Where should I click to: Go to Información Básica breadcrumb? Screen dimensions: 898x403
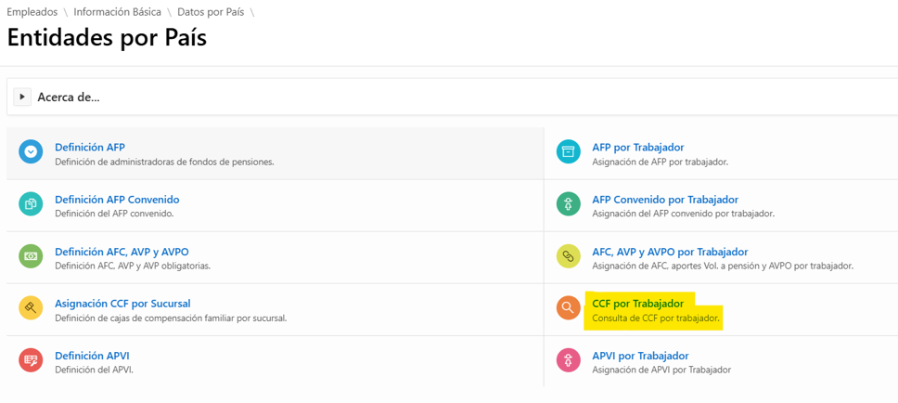[118, 12]
